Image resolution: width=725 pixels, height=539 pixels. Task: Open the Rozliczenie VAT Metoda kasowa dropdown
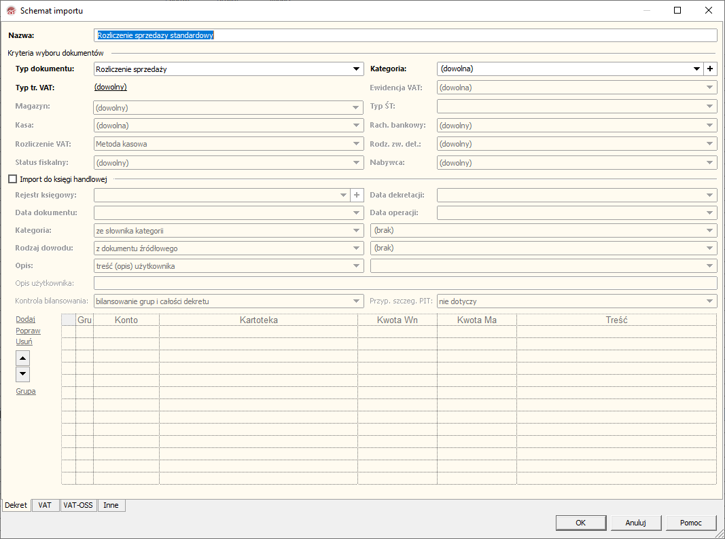228,144
